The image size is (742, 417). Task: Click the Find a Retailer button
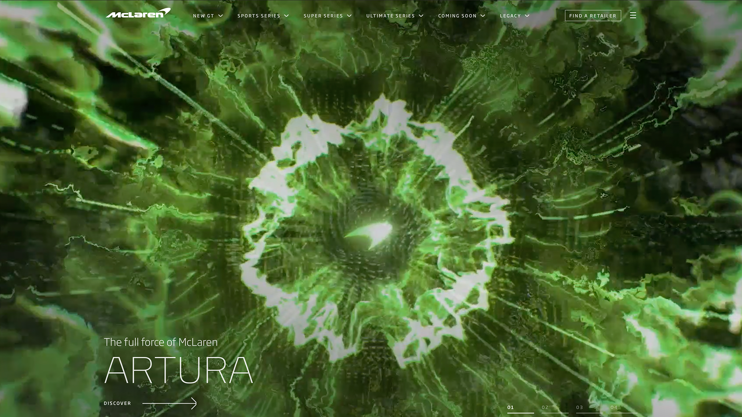click(x=593, y=16)
